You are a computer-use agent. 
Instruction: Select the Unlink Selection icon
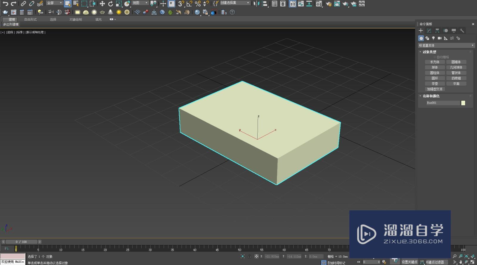pos(31,4)
